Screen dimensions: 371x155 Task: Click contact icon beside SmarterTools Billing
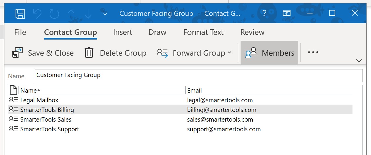point(14,109)
